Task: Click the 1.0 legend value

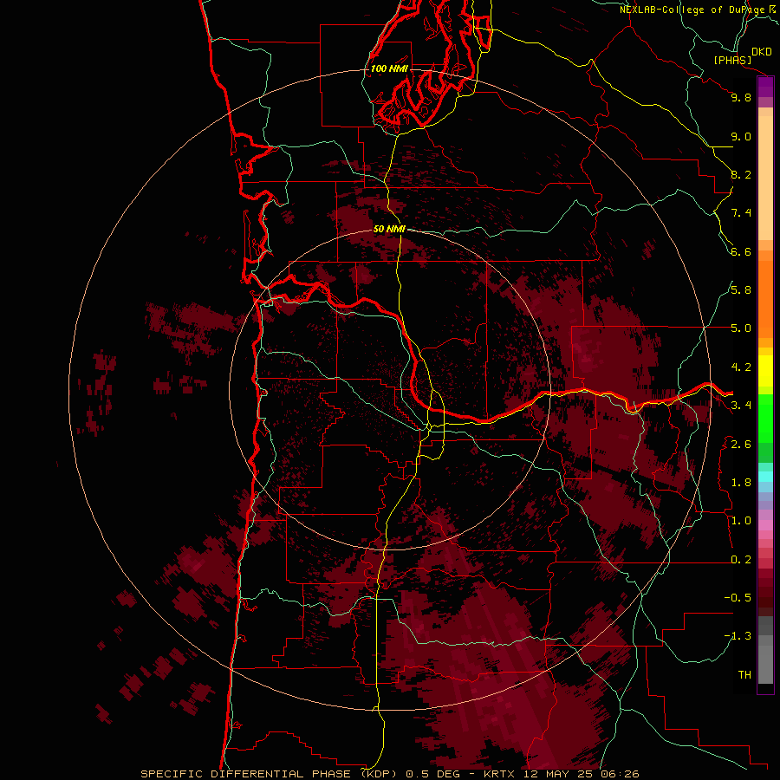Action: [x=741, y=521]
